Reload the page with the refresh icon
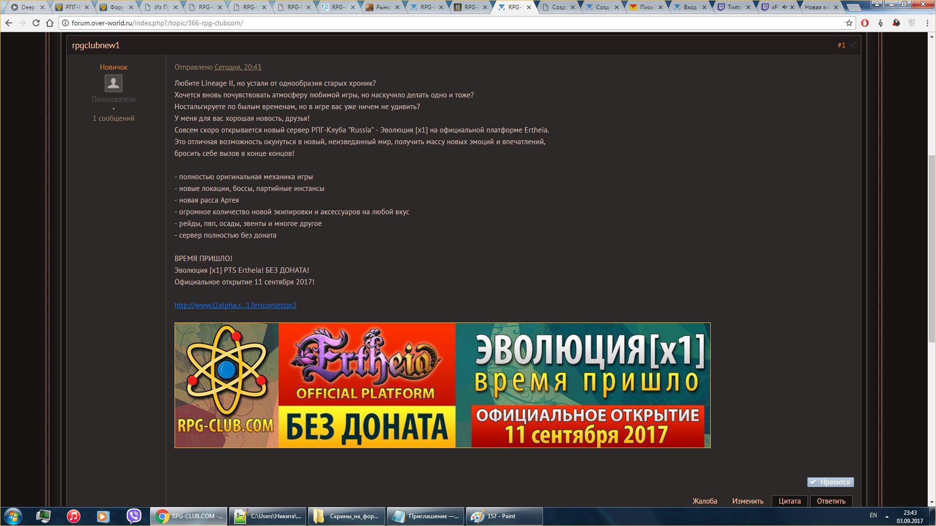The height and width of the screenshot is (526, 936). pyautogui.click(x=36, y=23)
